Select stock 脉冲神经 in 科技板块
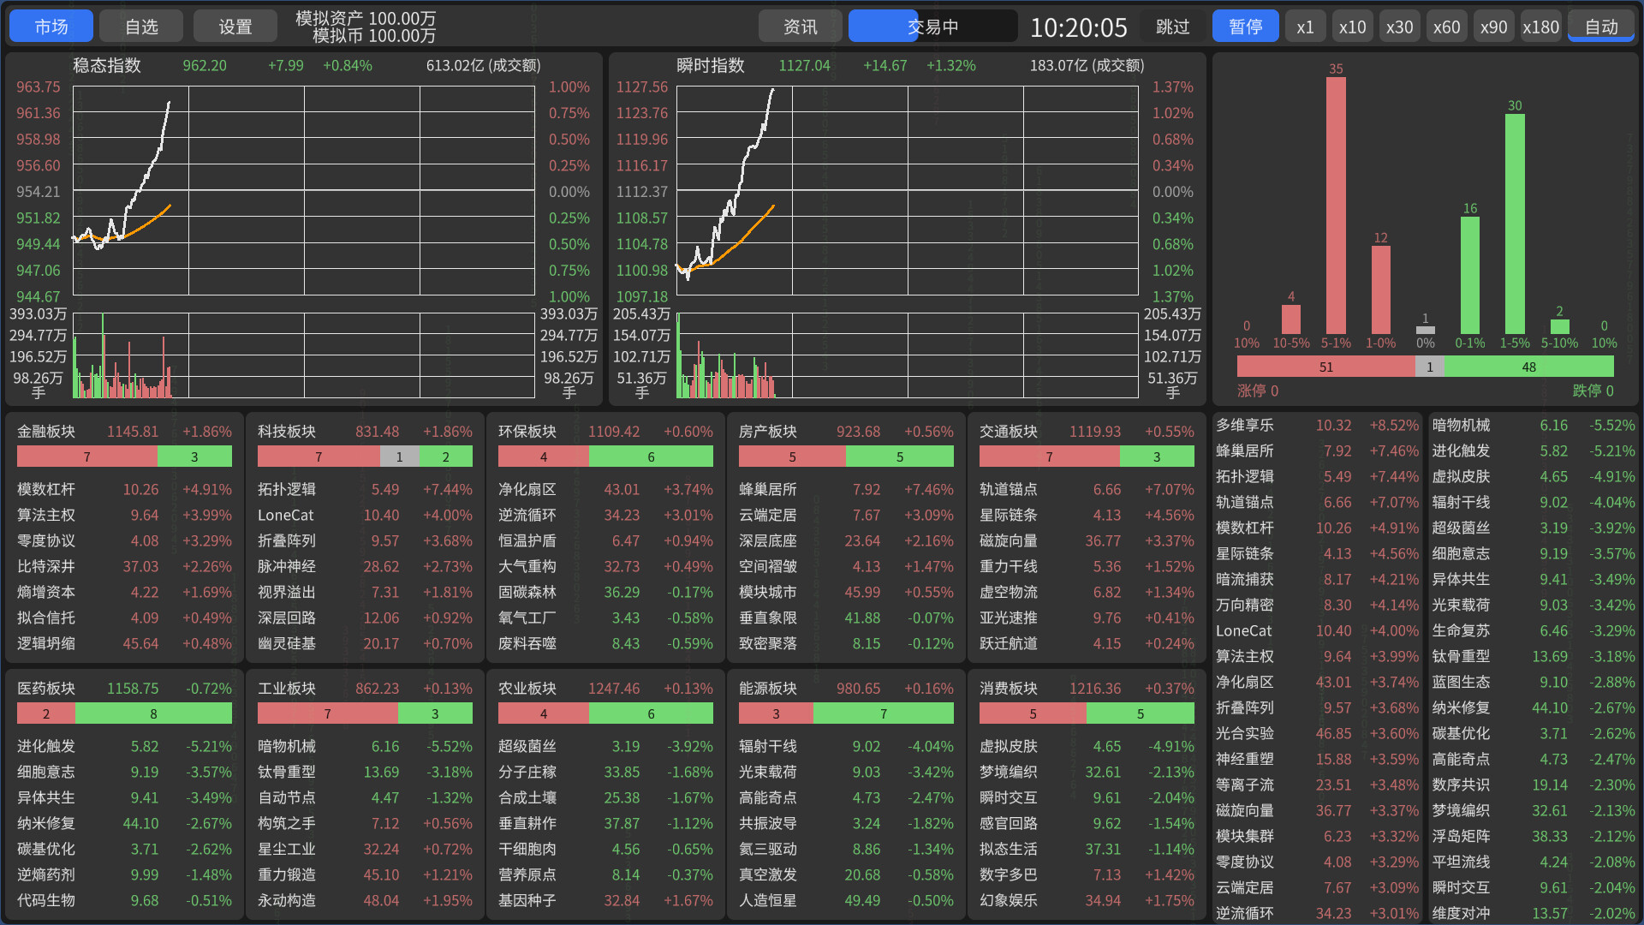The width and height of the screenshot is (1644, 925). 365,566
